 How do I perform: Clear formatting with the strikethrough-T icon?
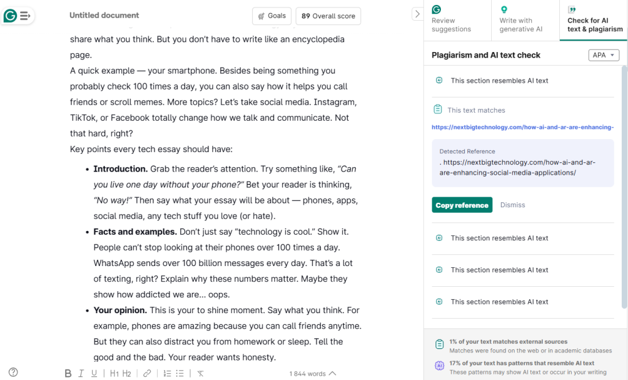(200, 373)
